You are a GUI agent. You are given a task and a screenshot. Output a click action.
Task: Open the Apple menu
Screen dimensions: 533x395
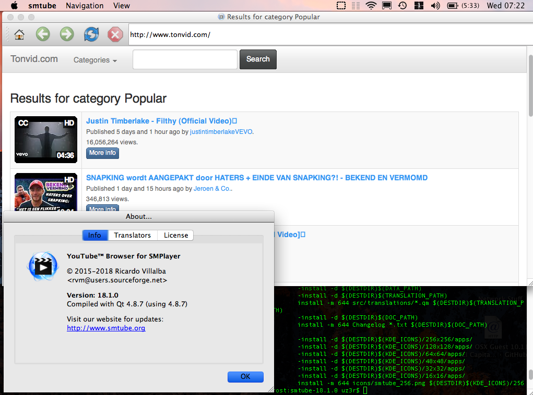coord(14,5)
